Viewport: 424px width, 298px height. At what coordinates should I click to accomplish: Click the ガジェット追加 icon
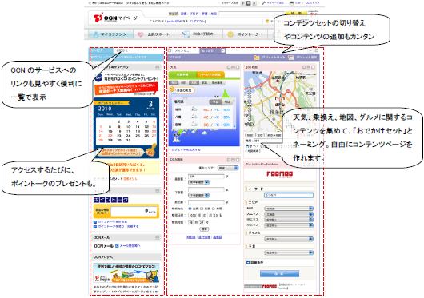click(290, 58)
